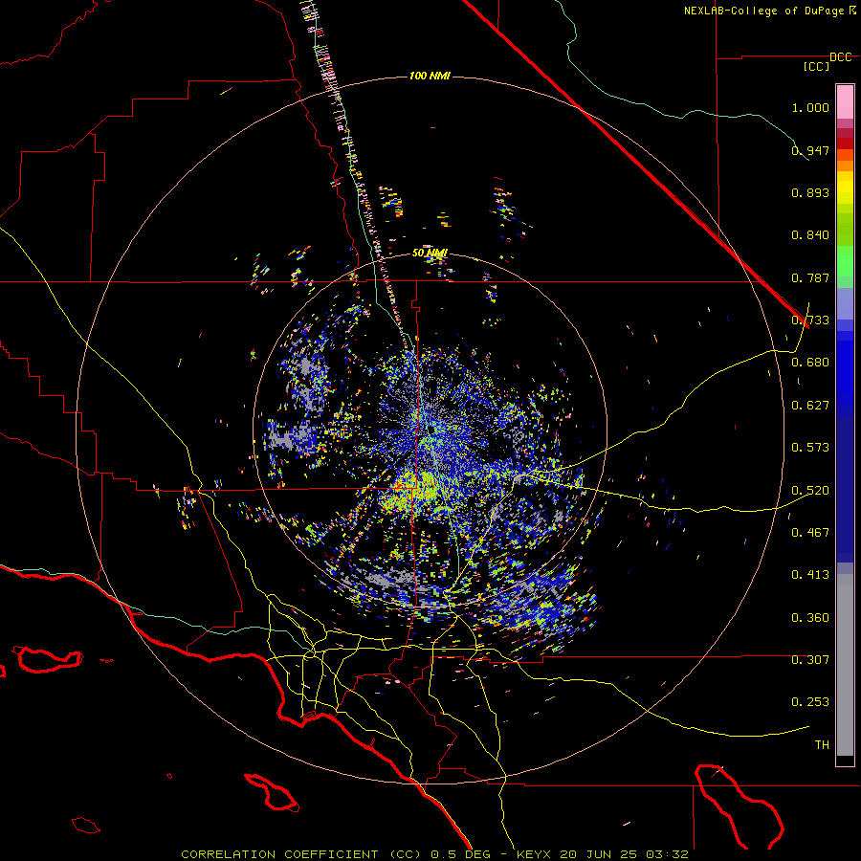
Task: Click the [CC] units label
Action: click(816, 66)
